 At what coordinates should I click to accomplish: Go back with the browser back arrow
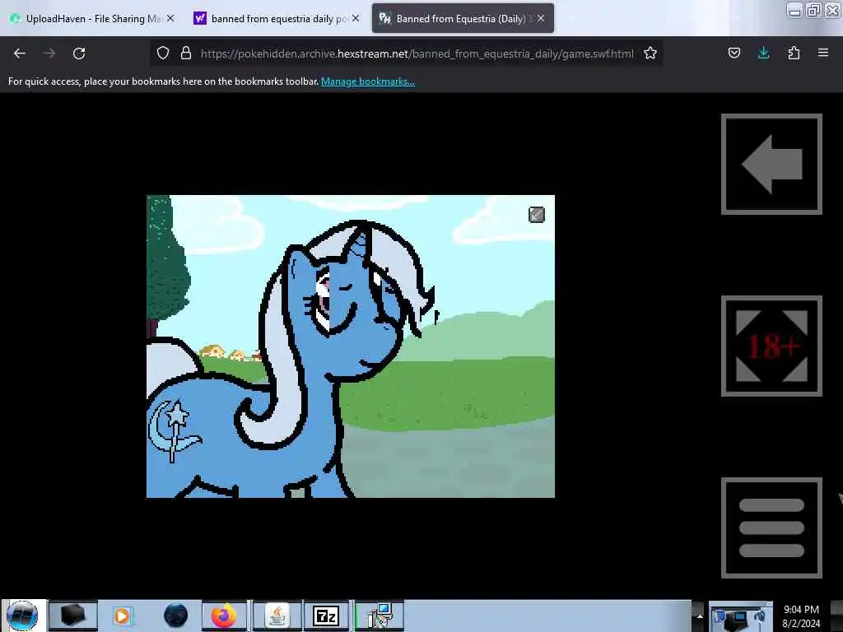tap(20, 53)
